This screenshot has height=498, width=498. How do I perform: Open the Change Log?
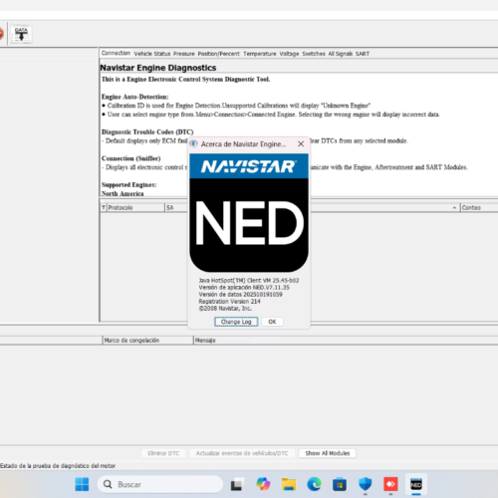[236, 322]
